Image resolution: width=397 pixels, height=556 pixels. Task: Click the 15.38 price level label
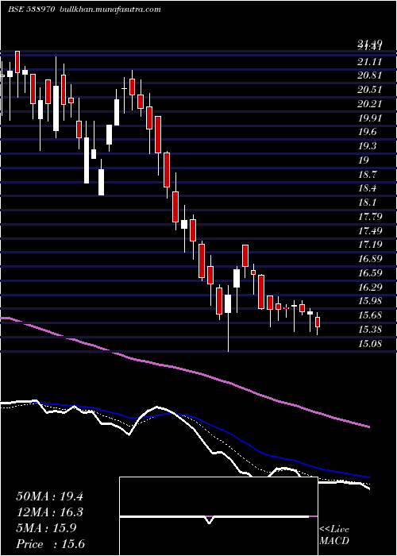[x=369, y=330]
